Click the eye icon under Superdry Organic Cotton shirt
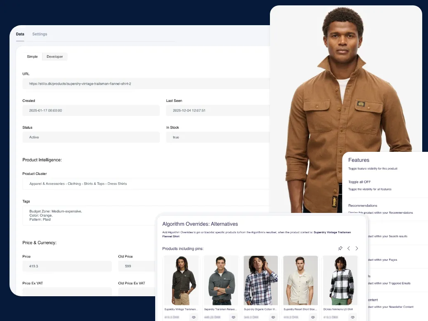 (273, 317)
